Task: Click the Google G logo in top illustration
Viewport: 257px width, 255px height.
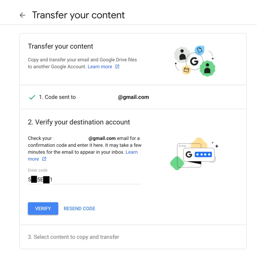Action: pos(194,61)
